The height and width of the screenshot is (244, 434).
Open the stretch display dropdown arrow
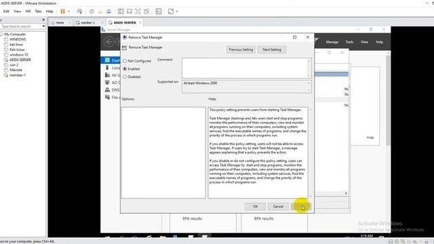[x=176, y=12]
